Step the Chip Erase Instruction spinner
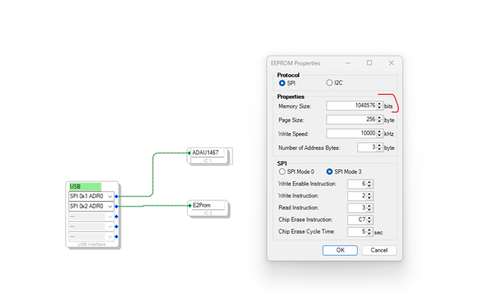The width and height of the screenshot is (477, 295). [370, 220]
